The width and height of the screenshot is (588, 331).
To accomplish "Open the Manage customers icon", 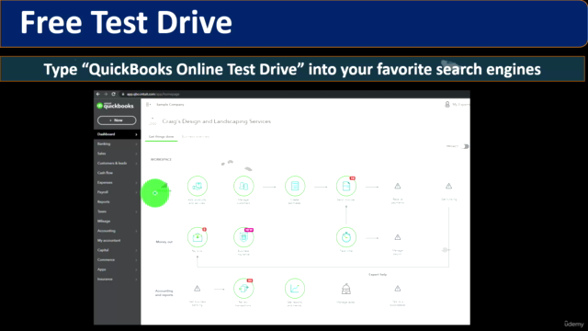I will click(243, 186).
